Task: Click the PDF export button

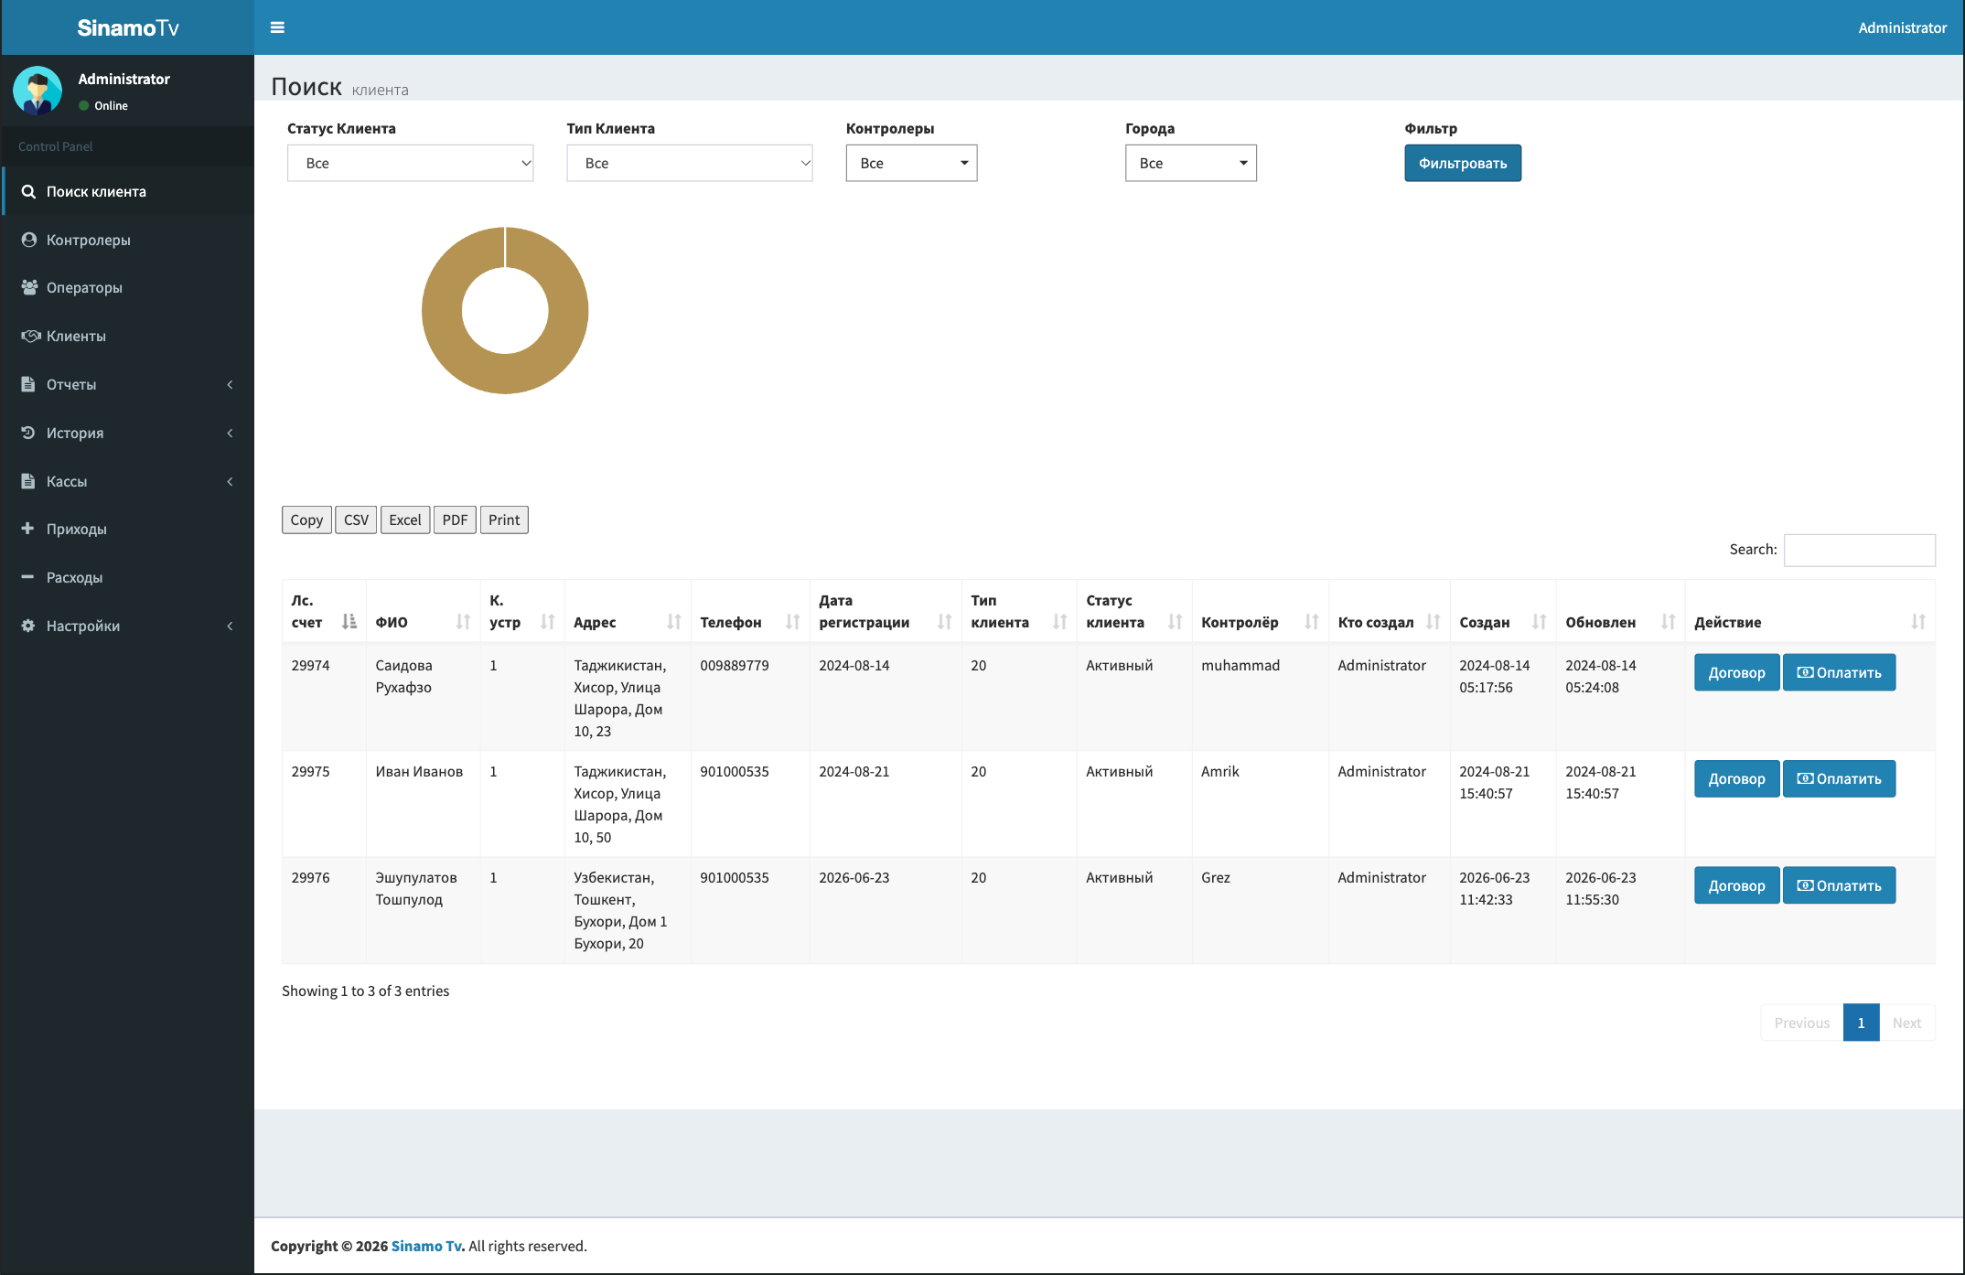Action: click(455, 520)
